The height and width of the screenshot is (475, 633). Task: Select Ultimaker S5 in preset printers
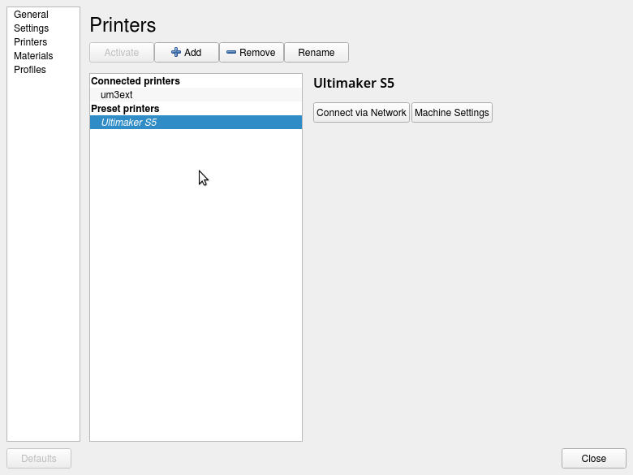pyautogui.click(x=196, y=123)
